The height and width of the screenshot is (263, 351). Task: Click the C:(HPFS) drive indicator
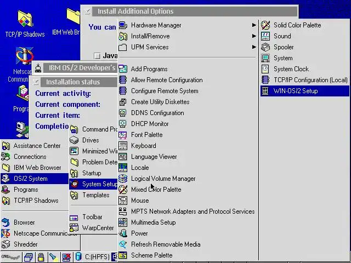92,257
